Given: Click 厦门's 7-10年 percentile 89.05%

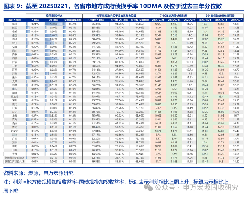Looking at the screenshot, I should [96, 104].
